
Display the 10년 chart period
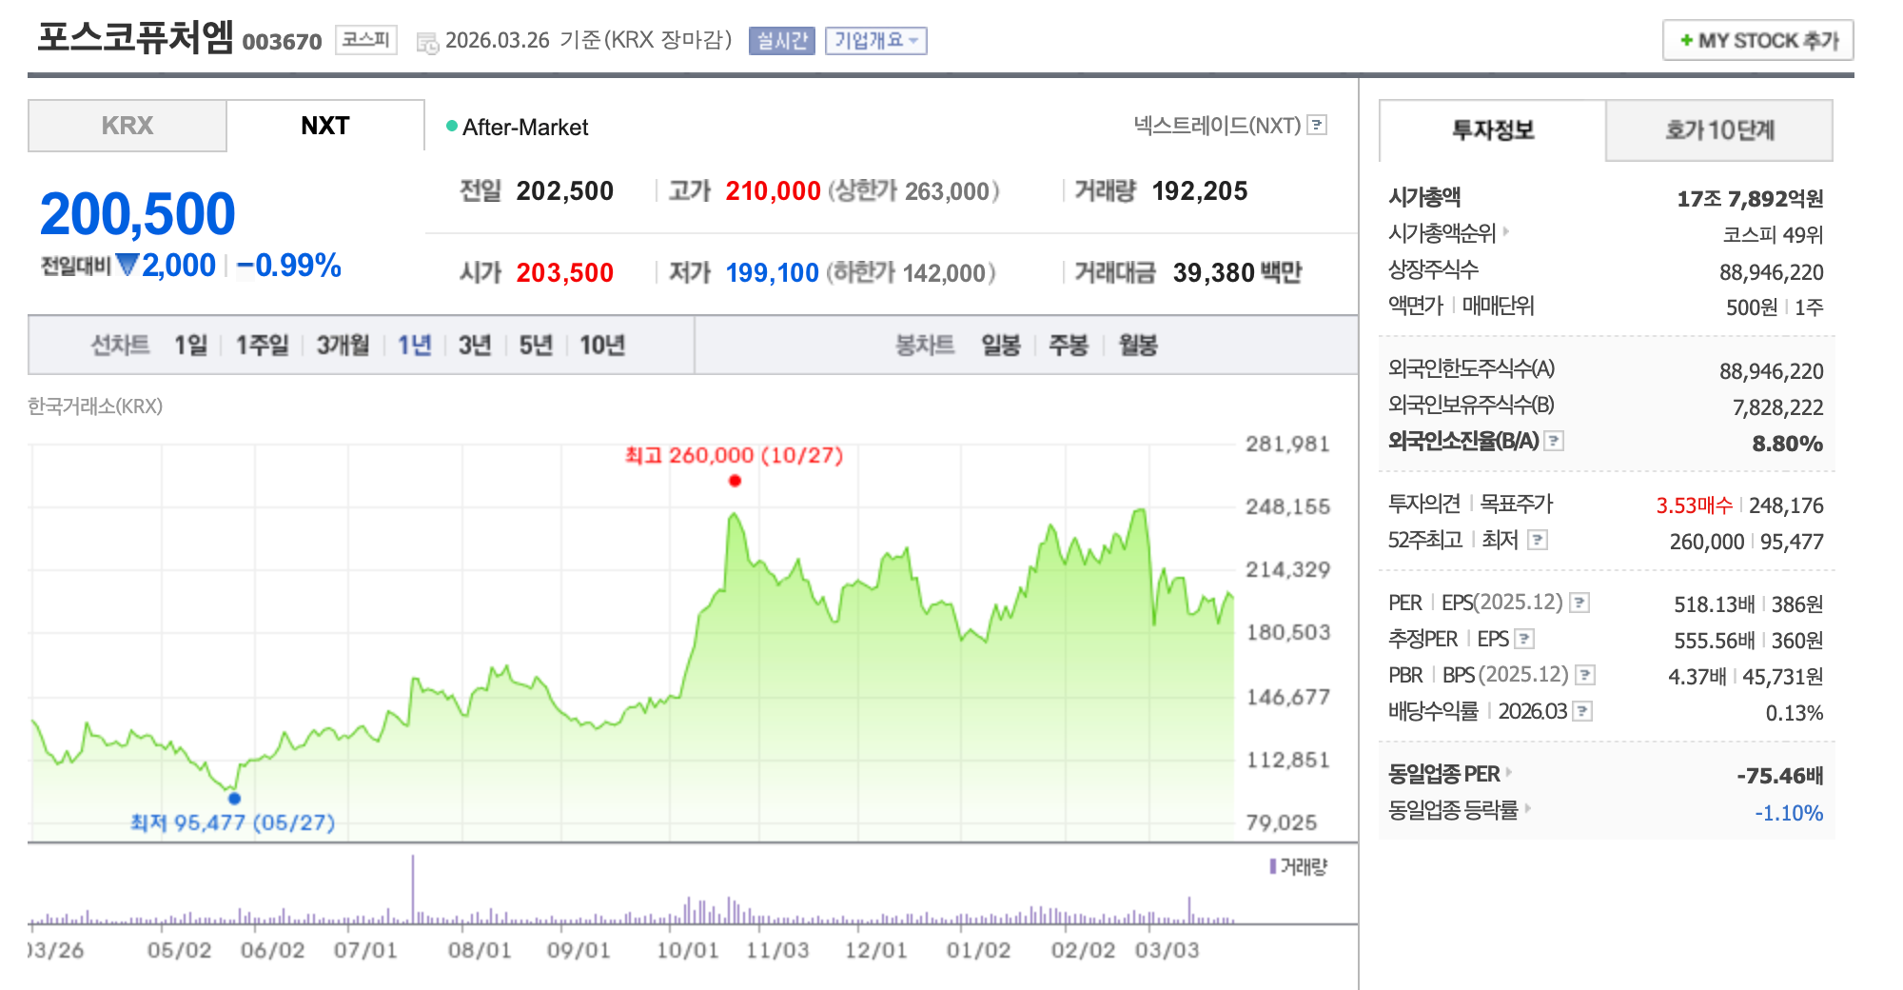coord(602,345)
